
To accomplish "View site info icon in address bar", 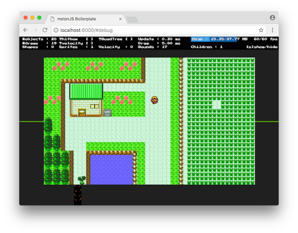I will [56, 30].
